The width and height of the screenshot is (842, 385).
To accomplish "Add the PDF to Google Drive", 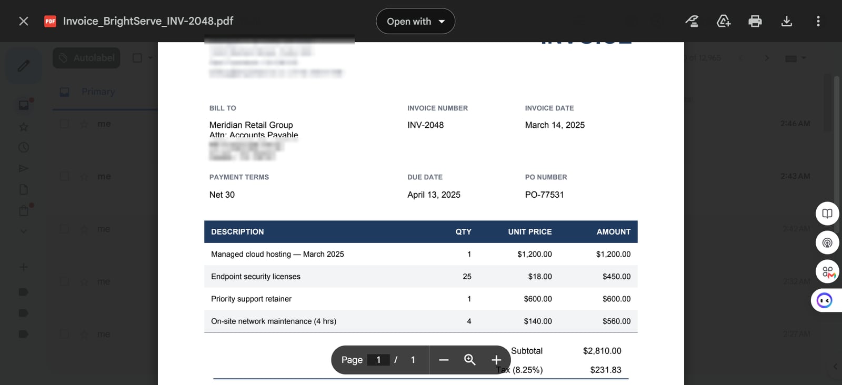I will 724,21.
